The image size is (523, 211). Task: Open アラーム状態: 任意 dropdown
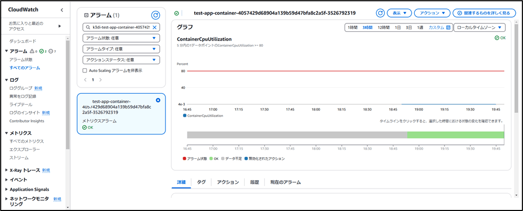121,38
